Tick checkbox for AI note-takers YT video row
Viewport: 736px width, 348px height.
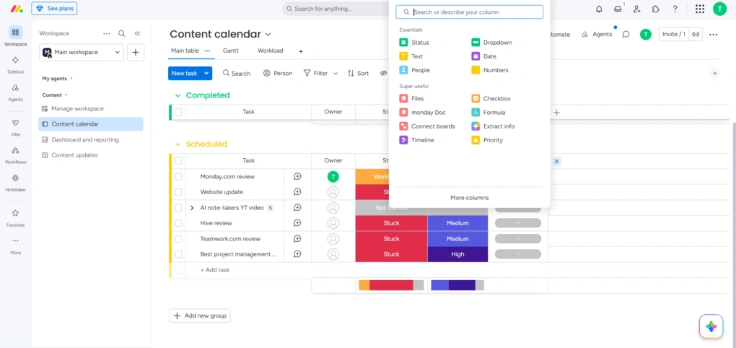[x=178, y=208]
